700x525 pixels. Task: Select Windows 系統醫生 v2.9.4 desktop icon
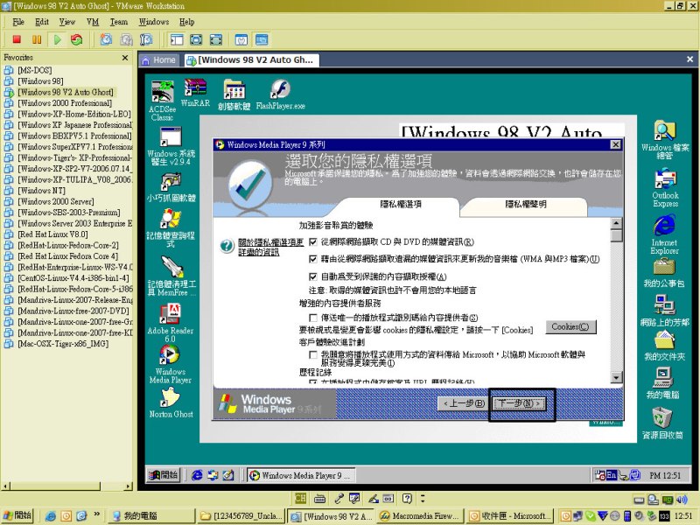[171, 146]
